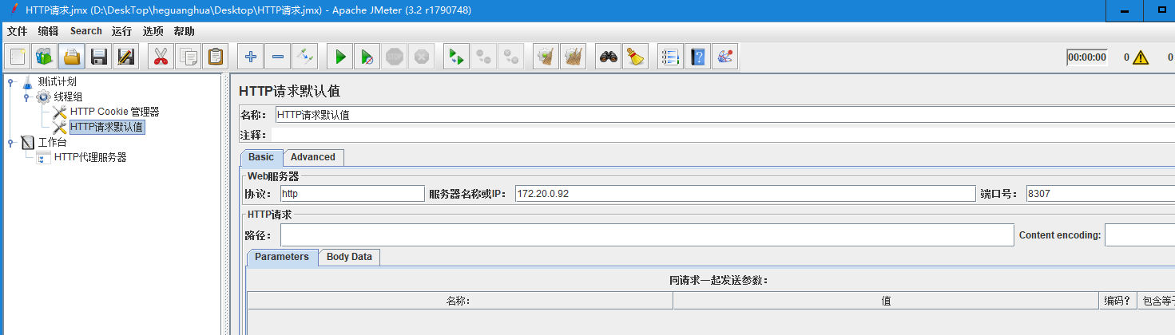Clear results with single broom-gear icon
Image resolution: width=1175 pixels, height=335 pixels.
(x=546, y=57)
